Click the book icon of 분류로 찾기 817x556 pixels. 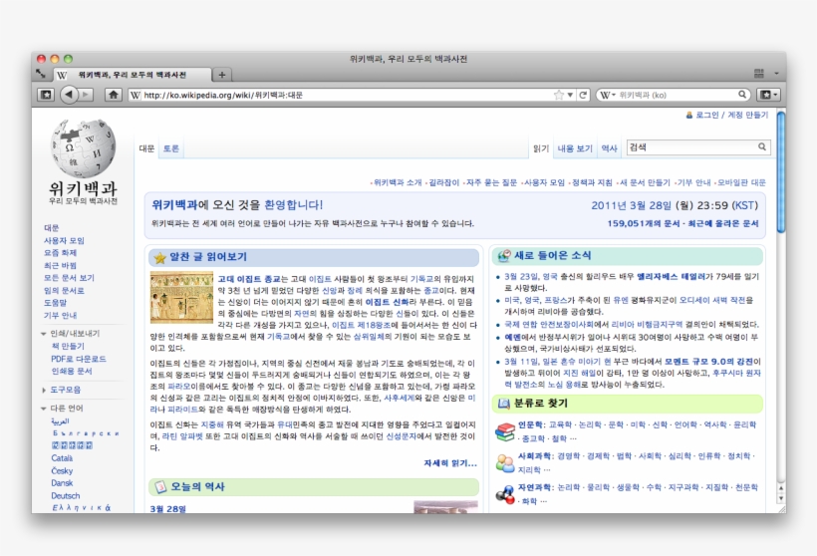[x=504, y=404]
